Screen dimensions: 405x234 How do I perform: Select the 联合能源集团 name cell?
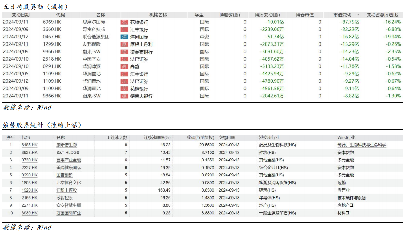[96, 37]
